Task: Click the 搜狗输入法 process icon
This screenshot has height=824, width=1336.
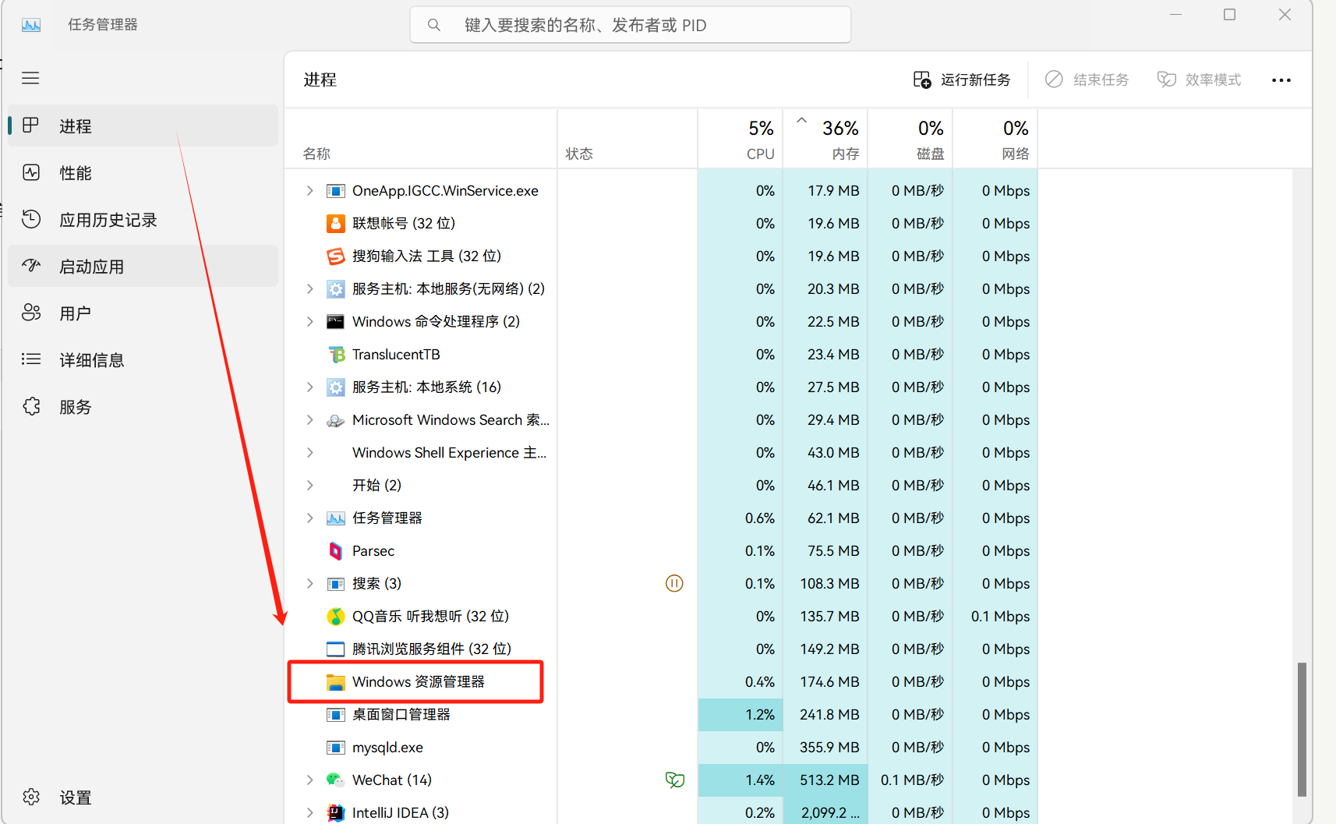Action: point(335,256)
